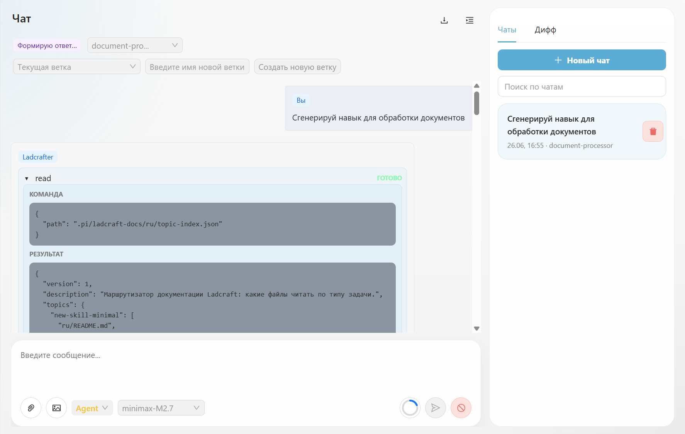Click the "ru/README.md" line in result
Viewport: 685px width, 434px height.
click(86, 325)
